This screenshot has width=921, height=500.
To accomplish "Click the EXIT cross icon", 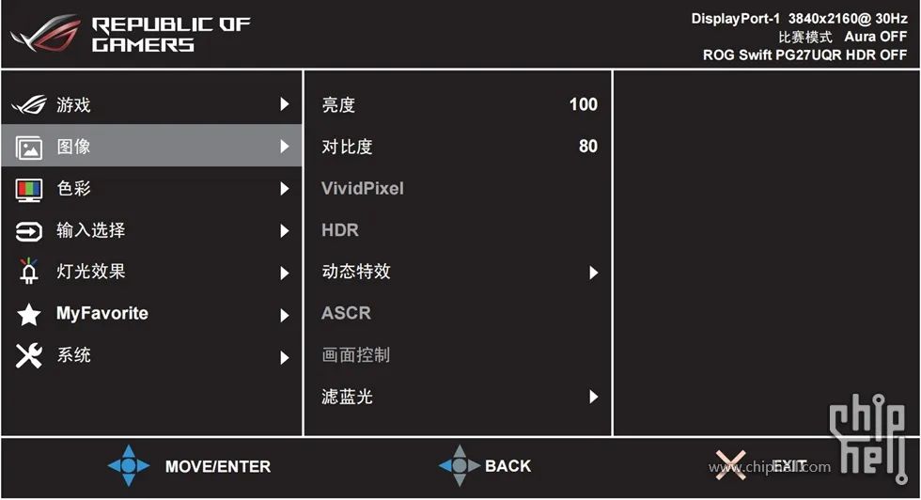I will point(730,465).
